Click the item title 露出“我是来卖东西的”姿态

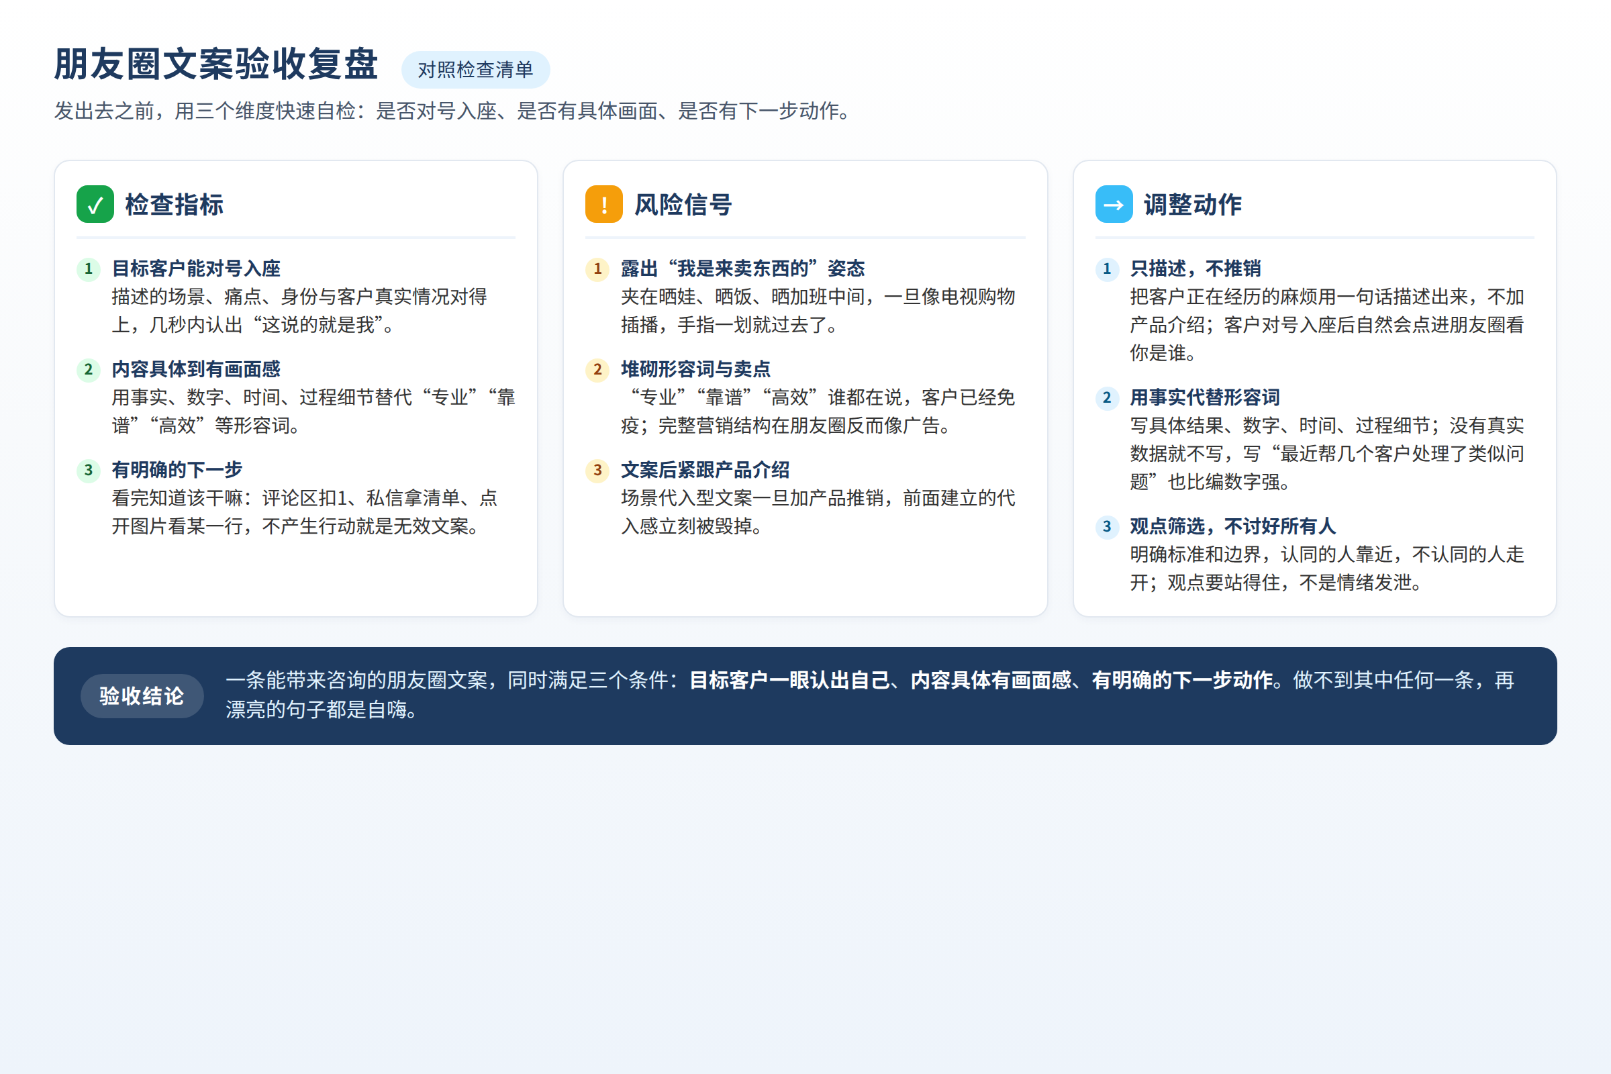tap(743, 268)
